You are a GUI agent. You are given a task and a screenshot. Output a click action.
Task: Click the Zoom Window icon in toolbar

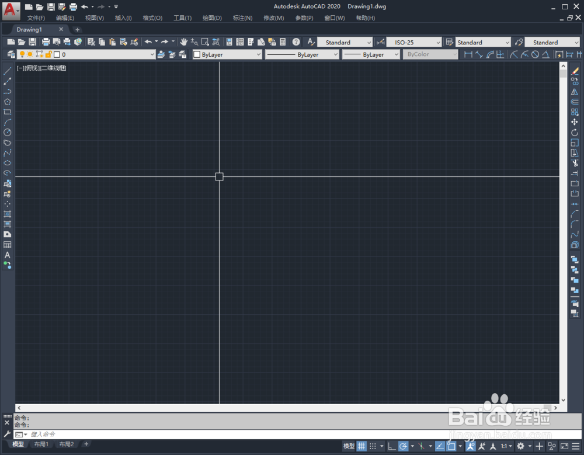[205, 42]
